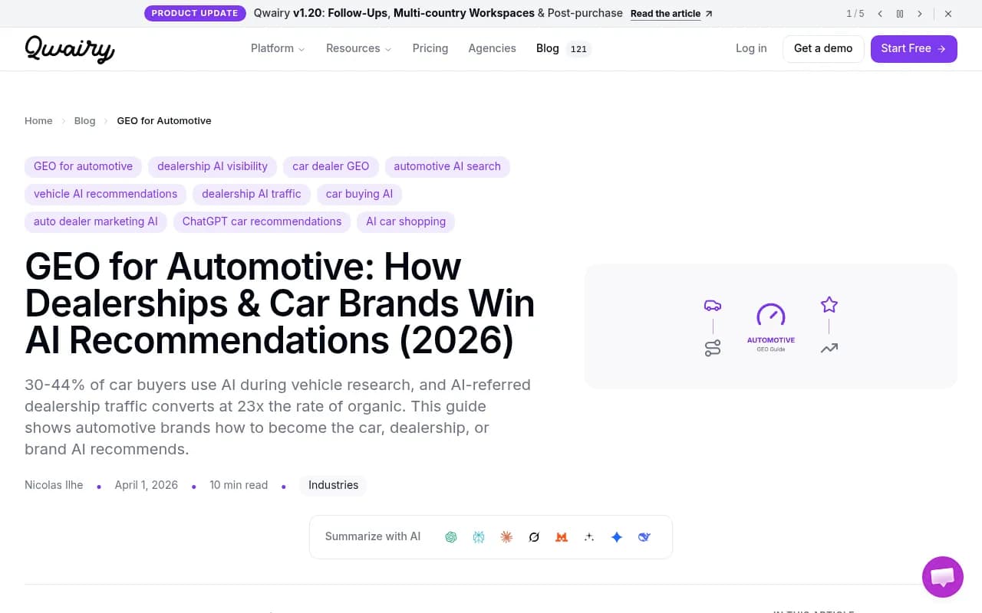The height and width of the screenshot is (613, 982).
Task: Summarize with DeepSeek whale icon
Action: pos(644,537)
